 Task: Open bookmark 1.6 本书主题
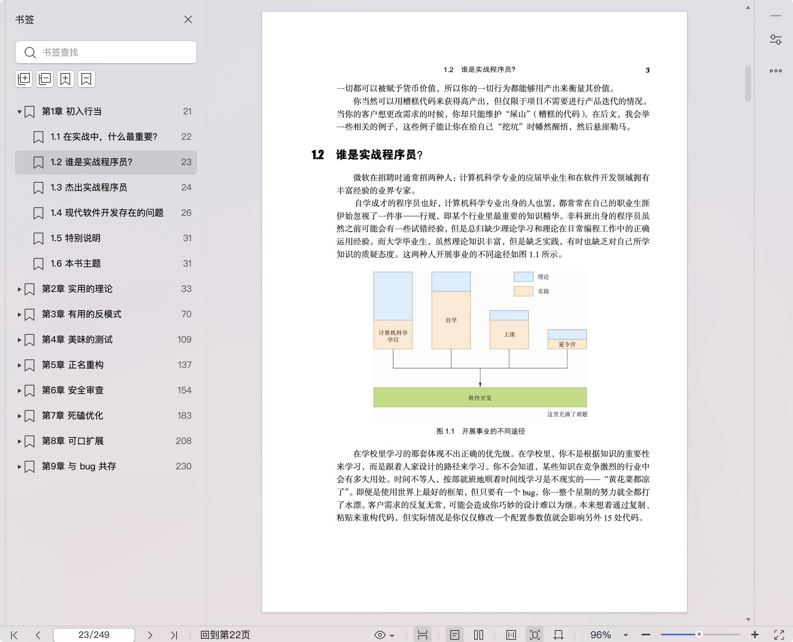[106, 264]
